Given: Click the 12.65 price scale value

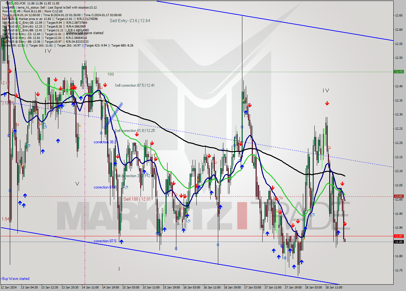Looking at the screenshot, I should pyautogui.click(x=399, y=15).
